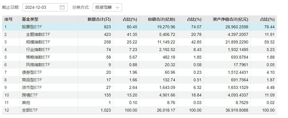Open the 商品型ETF row
Screen dimensions: 288x118
click(32, 80)
